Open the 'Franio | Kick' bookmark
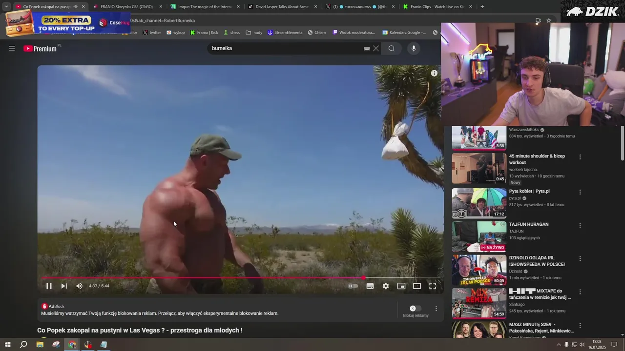The width and height of the screenshot is (625, 351). 204,33
